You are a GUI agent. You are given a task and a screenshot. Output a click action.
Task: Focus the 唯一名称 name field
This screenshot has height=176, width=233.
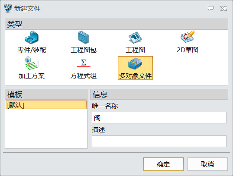(159, 118)
